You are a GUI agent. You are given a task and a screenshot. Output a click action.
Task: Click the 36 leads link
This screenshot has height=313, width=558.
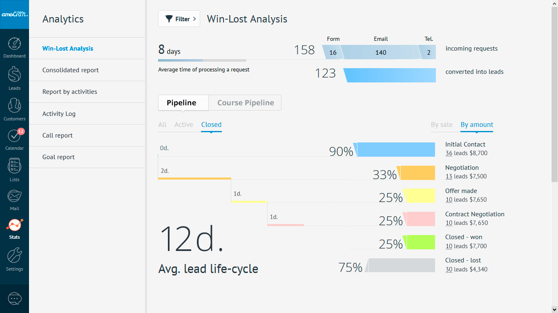tap(449, 153)
